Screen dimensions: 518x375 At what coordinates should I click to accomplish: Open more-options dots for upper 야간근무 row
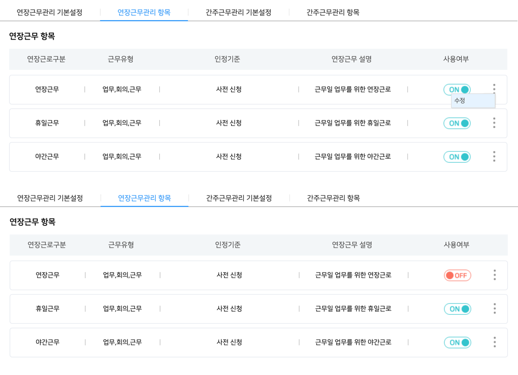tap(494, 157)
